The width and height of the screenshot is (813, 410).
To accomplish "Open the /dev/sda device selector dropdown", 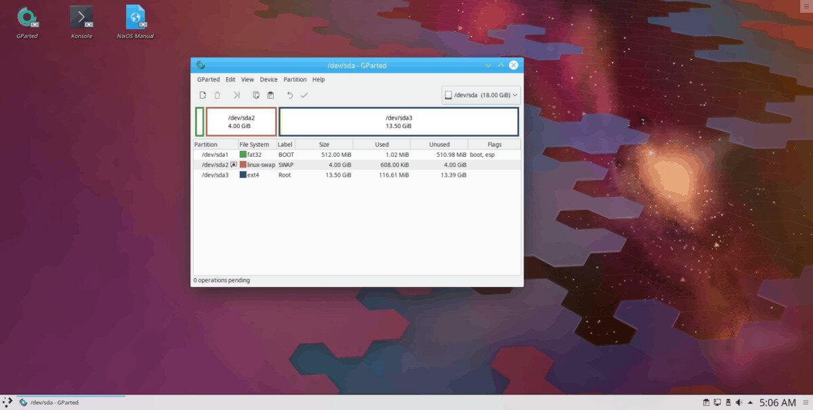I will pyautogui.click(x=481, y=95).
